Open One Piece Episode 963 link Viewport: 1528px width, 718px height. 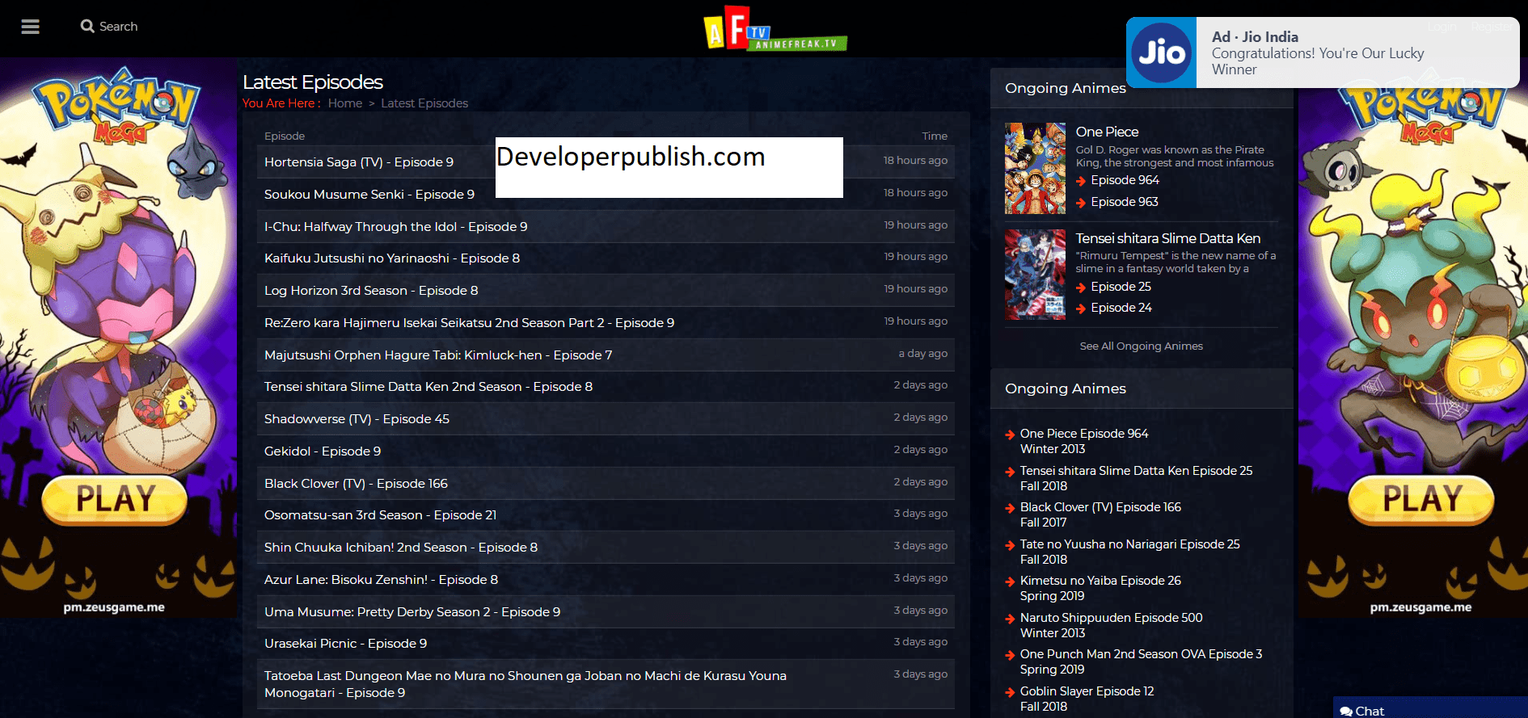click(x=1125, y=202)
